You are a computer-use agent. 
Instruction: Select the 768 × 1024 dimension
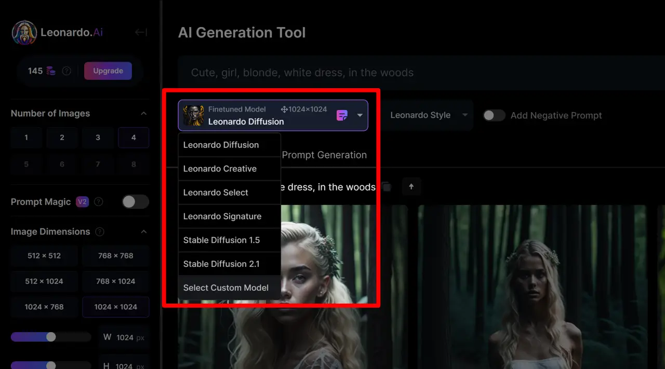point(116,281)
